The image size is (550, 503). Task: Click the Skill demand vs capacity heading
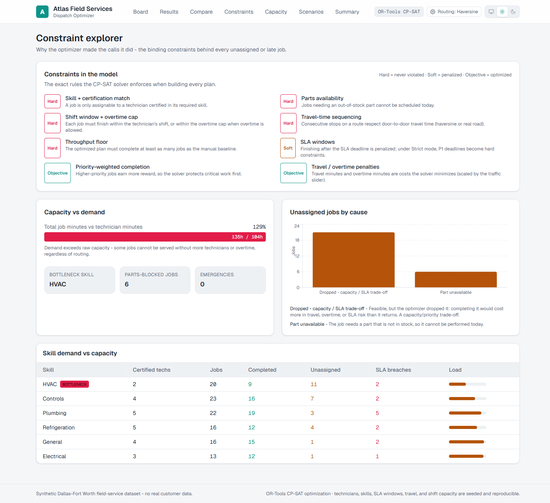coord(80,353)
